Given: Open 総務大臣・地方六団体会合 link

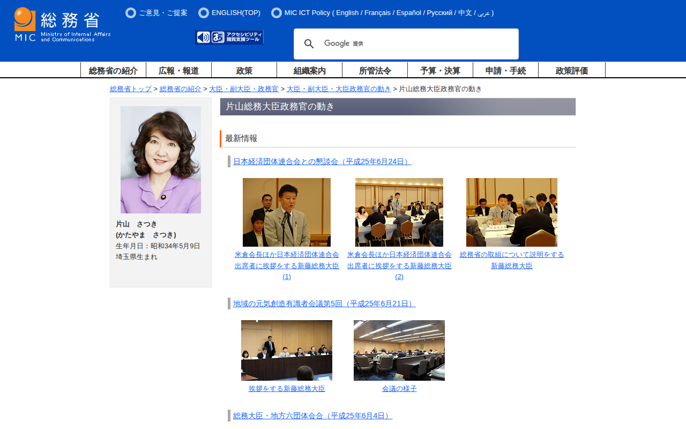Looking at the screenshot, I should click(312, 416).
